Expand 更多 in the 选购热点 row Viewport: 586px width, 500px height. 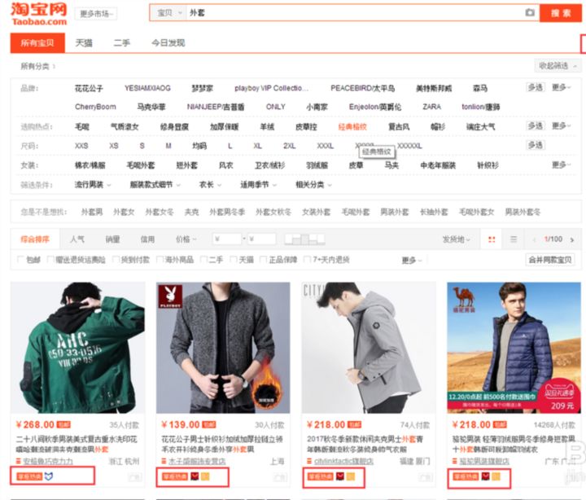(562, 125)
